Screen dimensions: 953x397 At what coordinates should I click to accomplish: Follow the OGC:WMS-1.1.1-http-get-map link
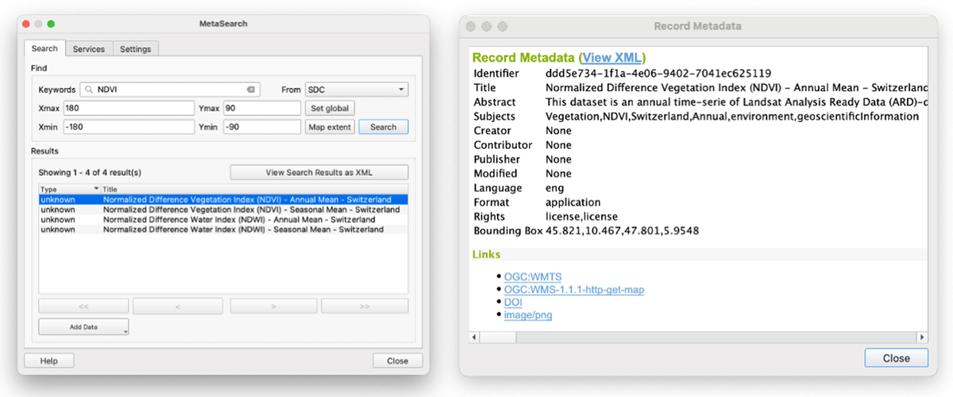coord(573,290)
